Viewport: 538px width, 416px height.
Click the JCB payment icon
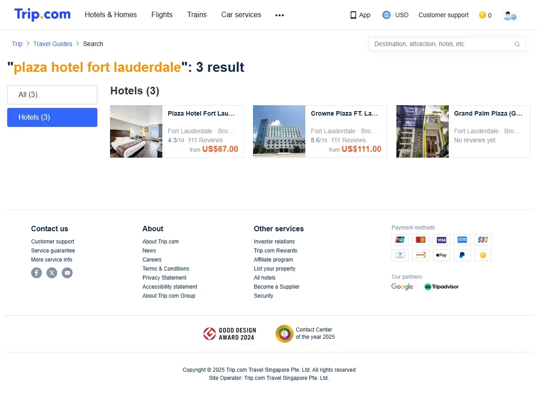(483, 240)
